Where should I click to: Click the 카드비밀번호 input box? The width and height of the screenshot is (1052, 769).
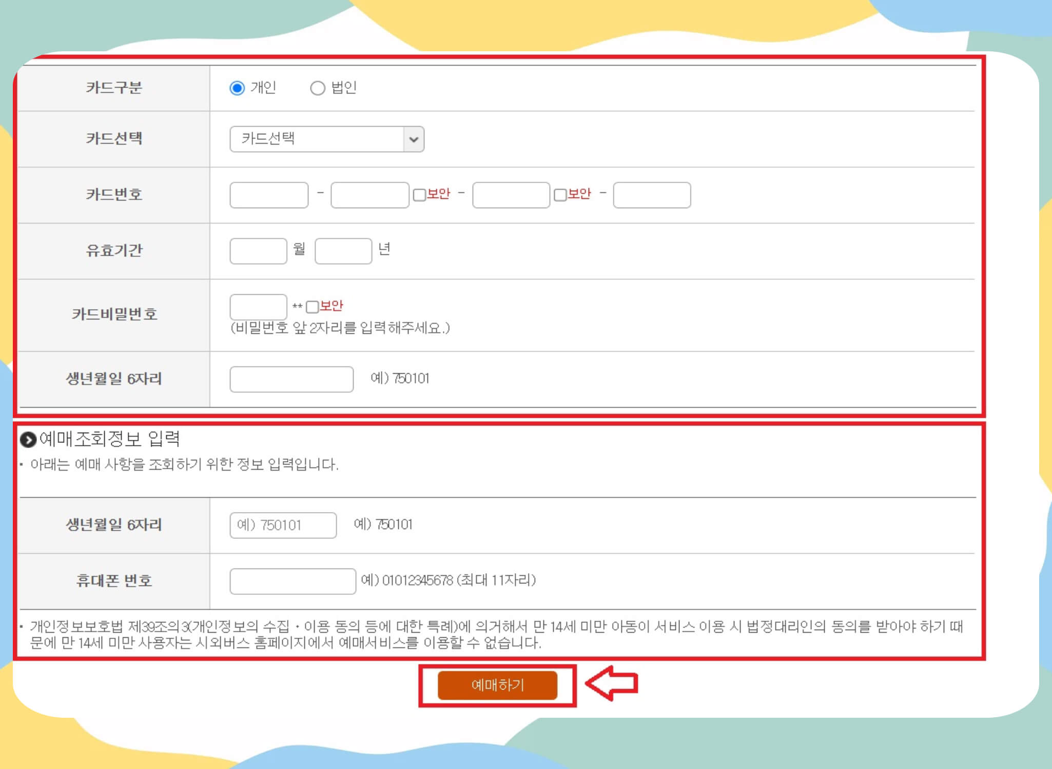[x=259, y=306]
